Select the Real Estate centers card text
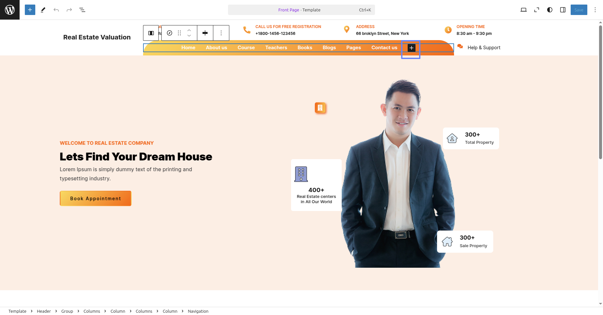Image resolution: width=603 pixels, height=315 pixels. point(316,199)
